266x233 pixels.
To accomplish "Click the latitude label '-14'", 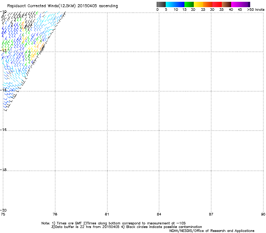I will [x=3, y=90].
